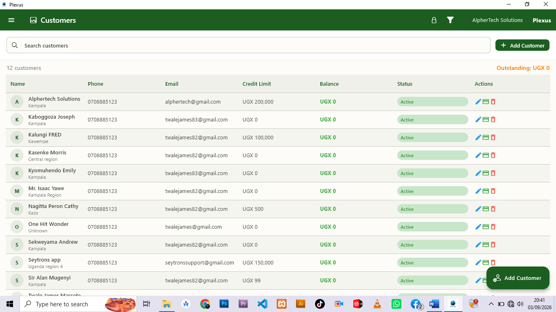The height and width of the screenshot is (312, 556).
Task: Edit Kasenke Morris customer record
Action: coord(478,155)
